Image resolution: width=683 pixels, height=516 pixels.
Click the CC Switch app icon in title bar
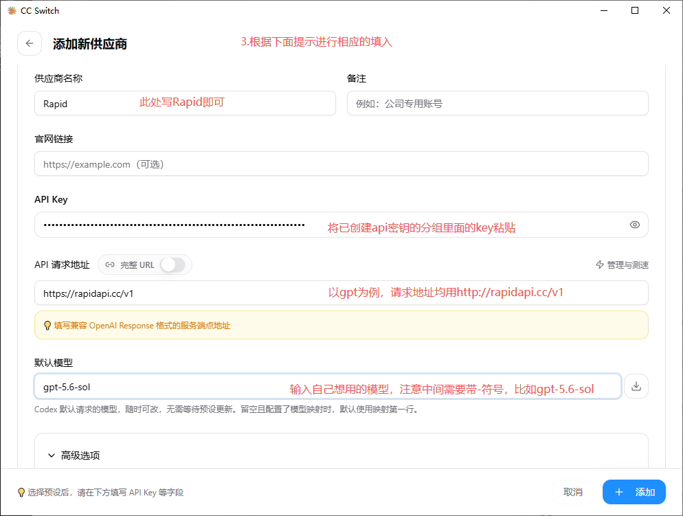coord(12,10)
